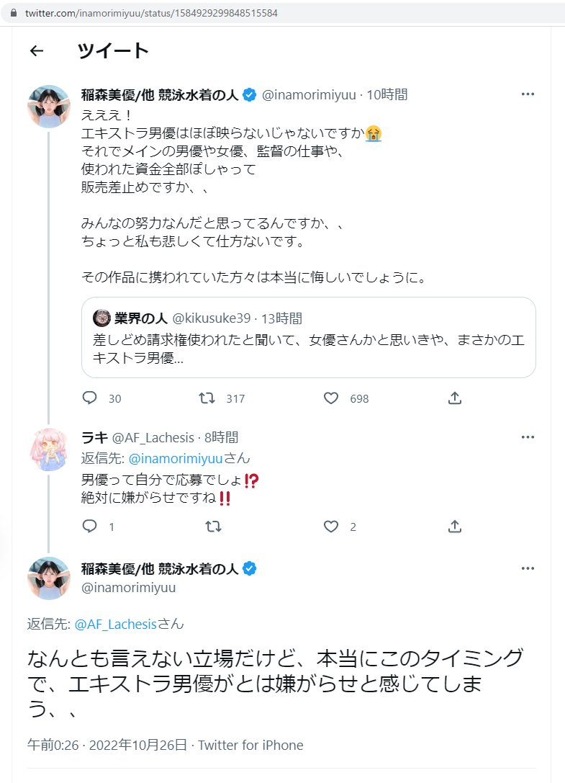
Task: Click the 10時間 timestamp on first tweet
Action: (x=387, y=94)
